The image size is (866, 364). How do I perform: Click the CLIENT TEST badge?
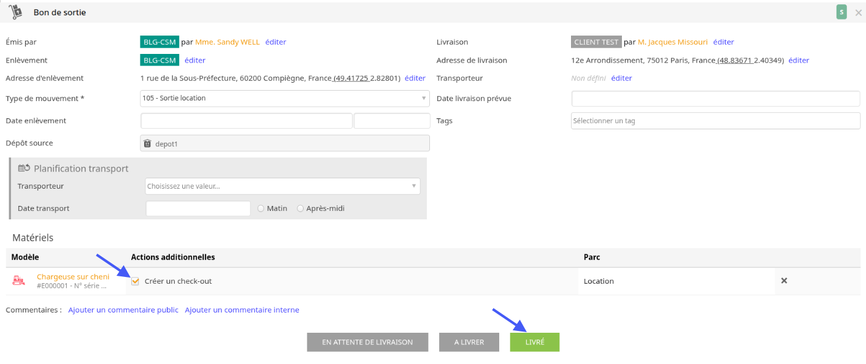[x=596, y=42]
